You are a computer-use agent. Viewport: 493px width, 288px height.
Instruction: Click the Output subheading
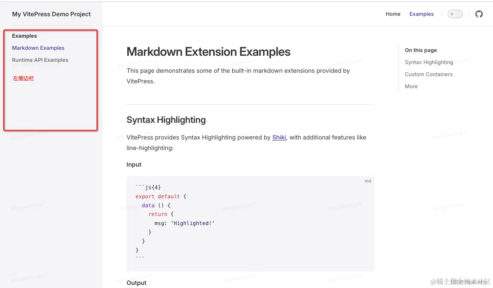[136, 283]
